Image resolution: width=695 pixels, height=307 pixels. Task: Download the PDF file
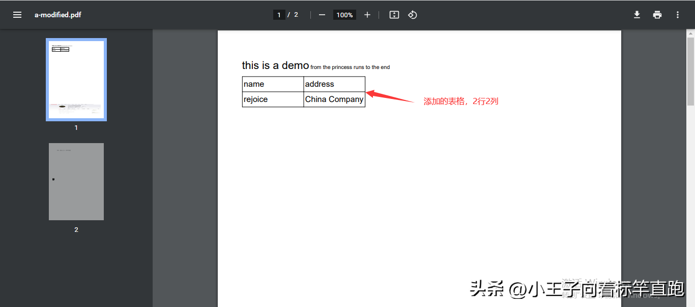point(637,15)
